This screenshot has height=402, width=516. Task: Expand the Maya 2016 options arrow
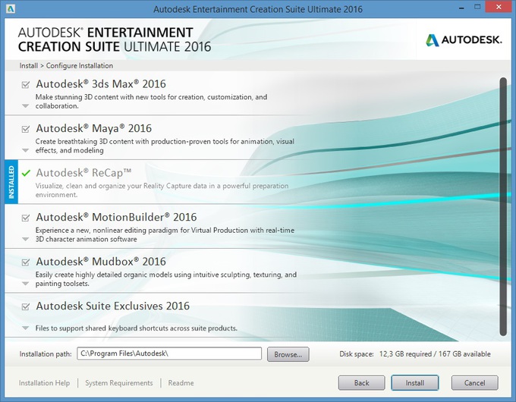pyautogui.click(x=25, y=150)
